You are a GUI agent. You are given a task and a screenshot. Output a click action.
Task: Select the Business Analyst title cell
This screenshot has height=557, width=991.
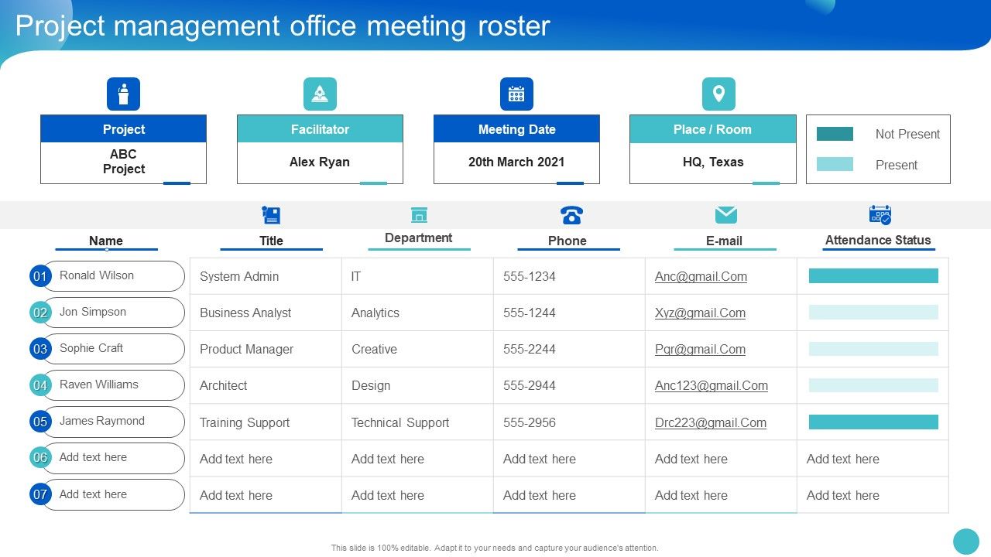[266, 313]
